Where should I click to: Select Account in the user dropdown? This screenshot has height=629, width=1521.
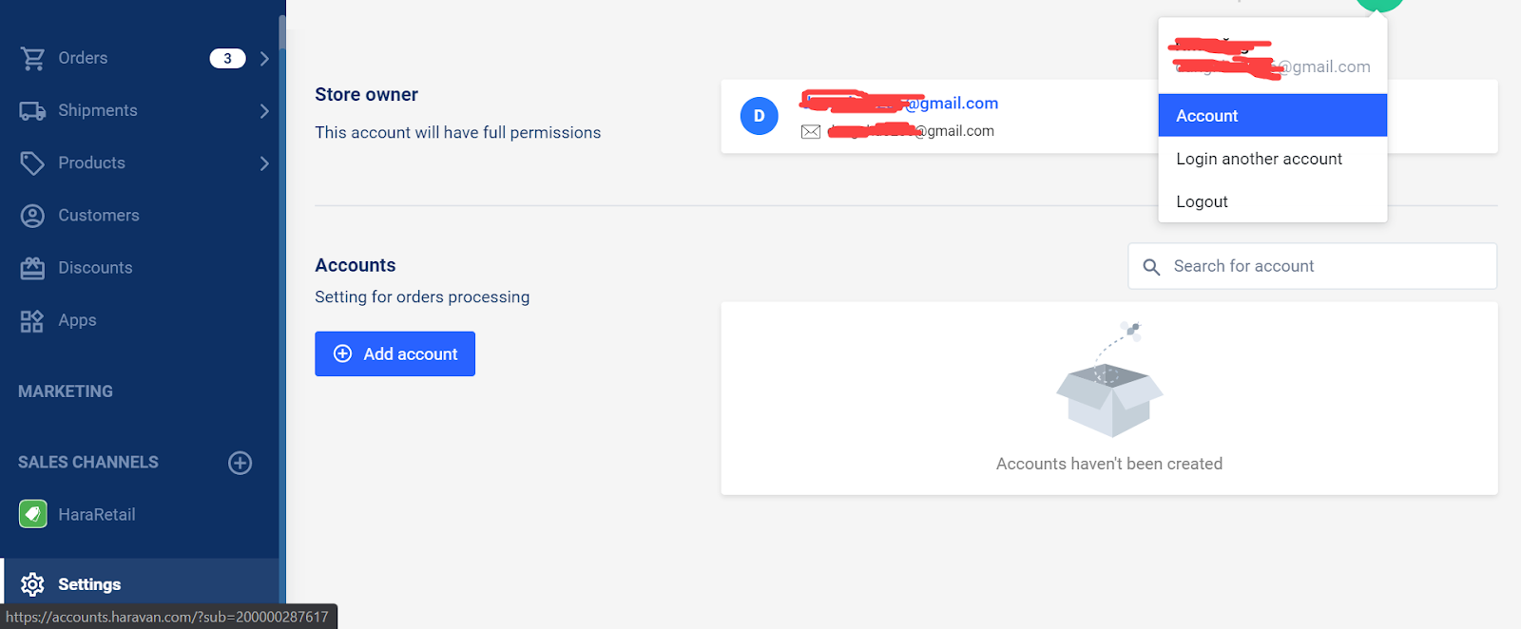[1272, 116]
